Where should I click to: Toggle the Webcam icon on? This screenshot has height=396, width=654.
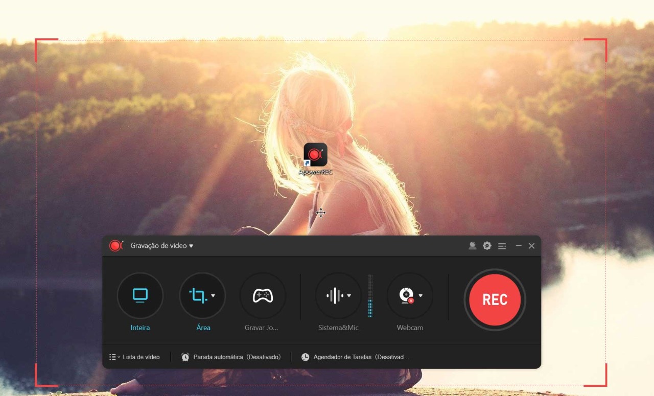(x=406, y=295)
